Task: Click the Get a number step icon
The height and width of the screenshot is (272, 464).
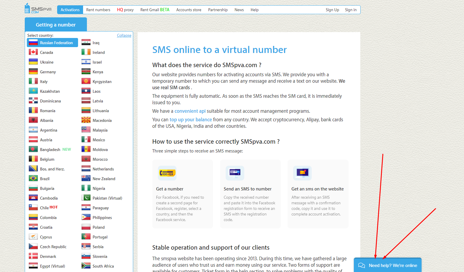Action: (167, 173)
